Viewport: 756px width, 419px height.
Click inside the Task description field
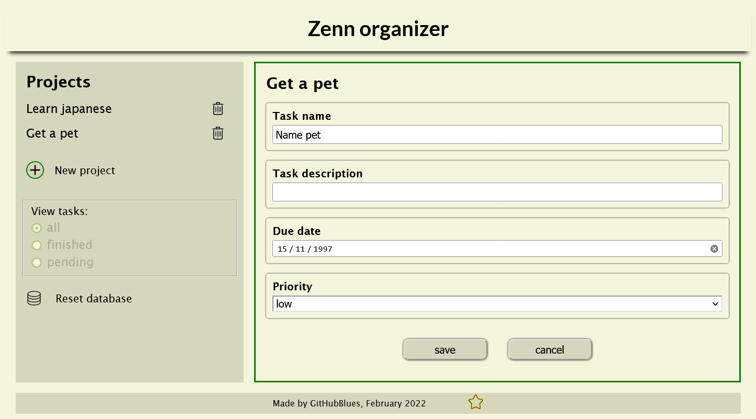tap(497, 192)
